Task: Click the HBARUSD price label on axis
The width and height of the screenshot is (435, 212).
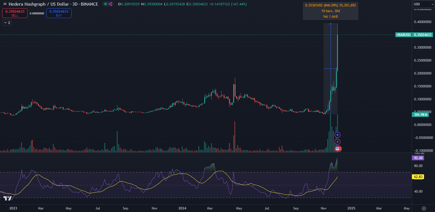Action: point(403,35)
